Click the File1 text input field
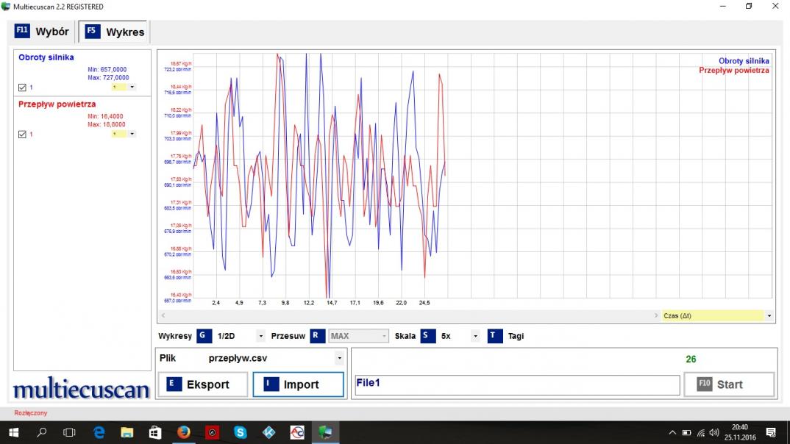Image resolution: width=790 pixels, height=444 pixels. tap(516, 385)
